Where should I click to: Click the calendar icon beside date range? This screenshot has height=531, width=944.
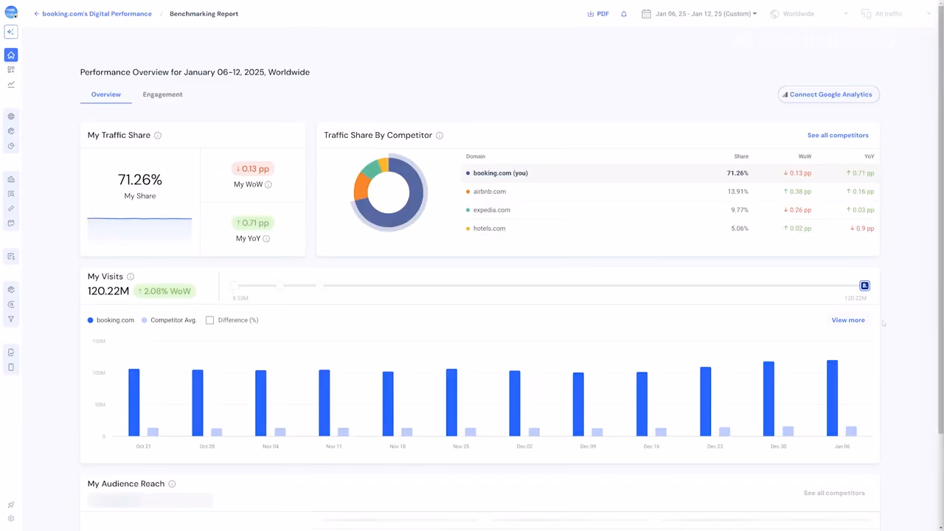click(x=646, y=14)
